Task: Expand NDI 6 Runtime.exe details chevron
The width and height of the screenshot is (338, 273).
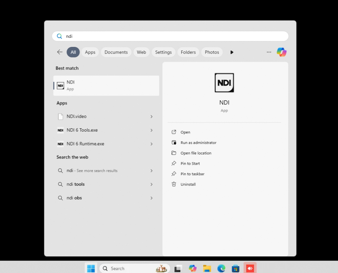Action: coord(152,144)
